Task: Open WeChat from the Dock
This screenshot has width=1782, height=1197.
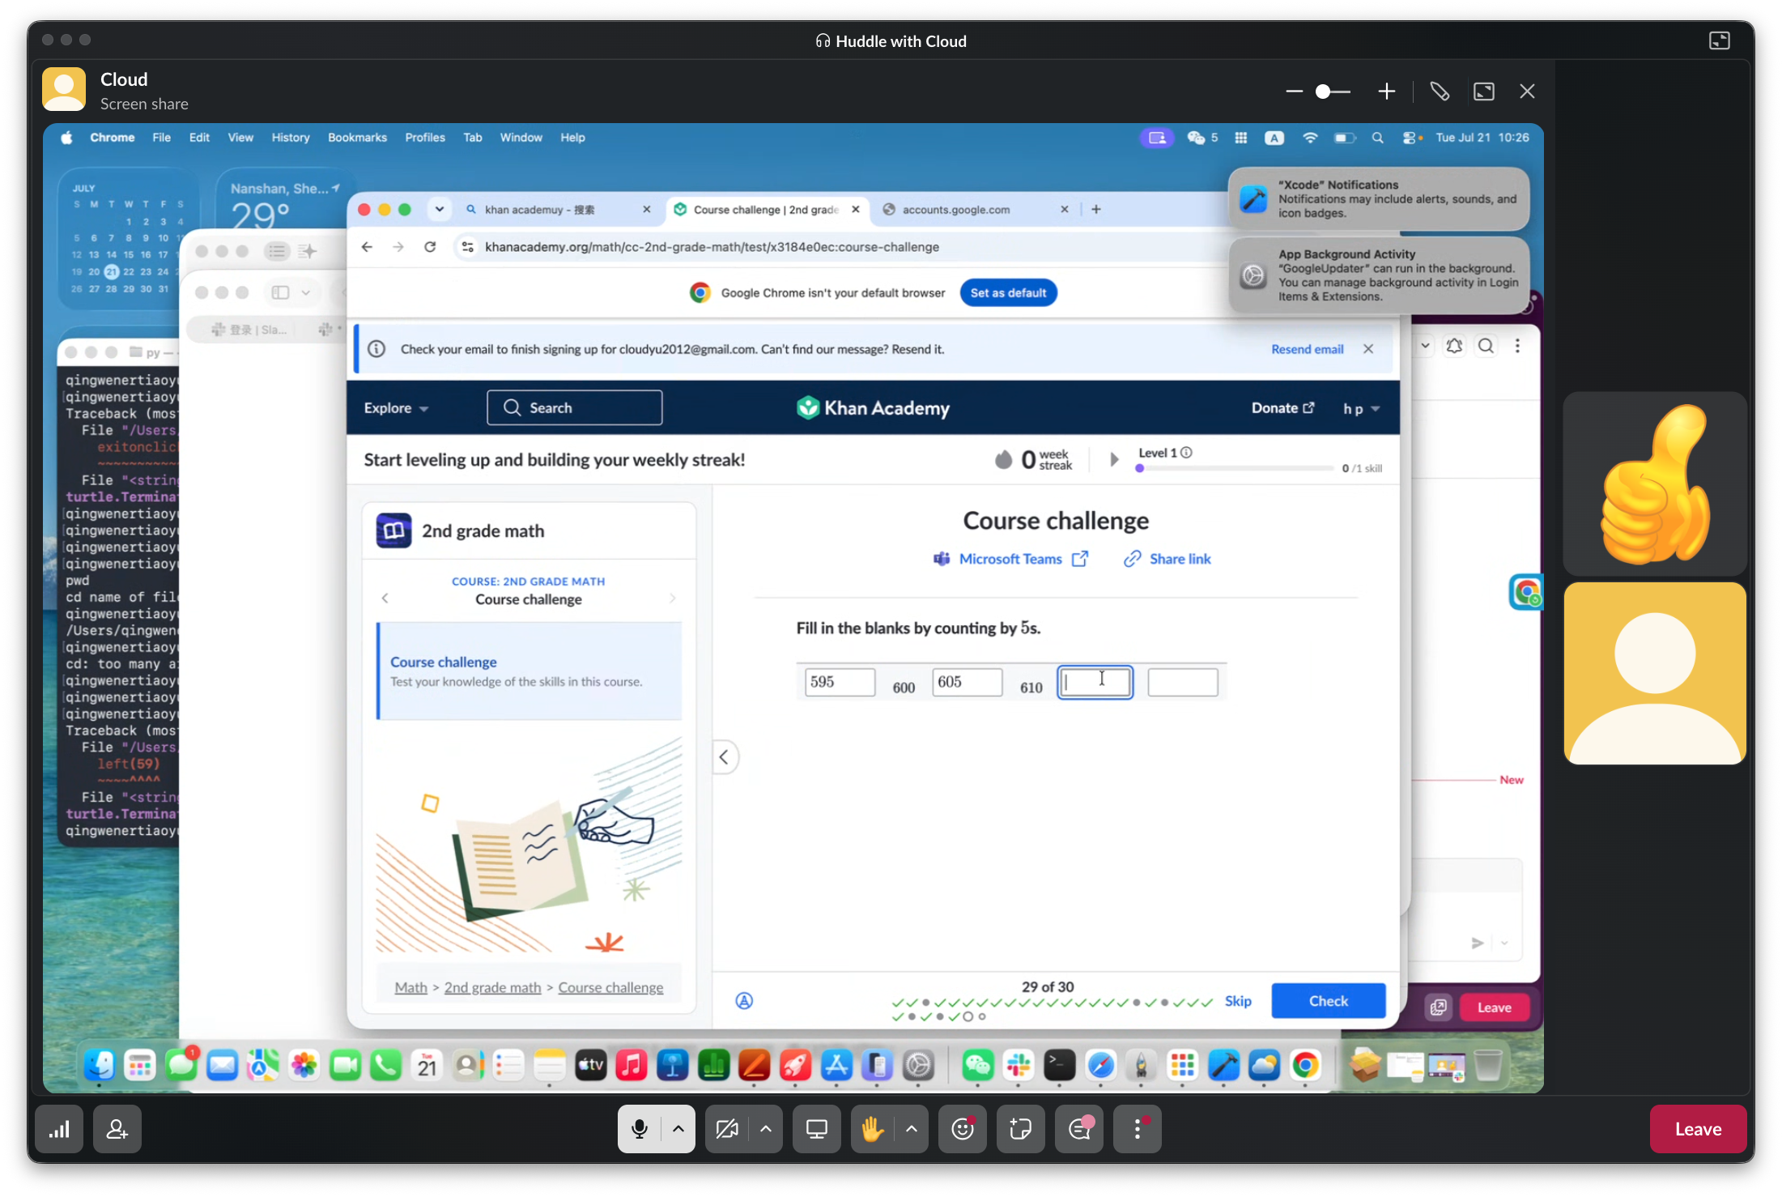Action: [977, 1065]
